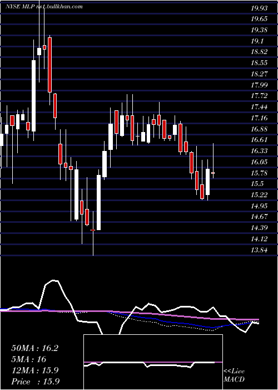Select the 16.61 price axis label
The width and height of the screenshot is (278, 390).
point(259,140)
